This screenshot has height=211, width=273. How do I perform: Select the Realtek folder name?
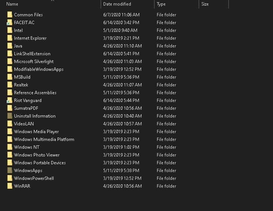[x=21, y=85]
